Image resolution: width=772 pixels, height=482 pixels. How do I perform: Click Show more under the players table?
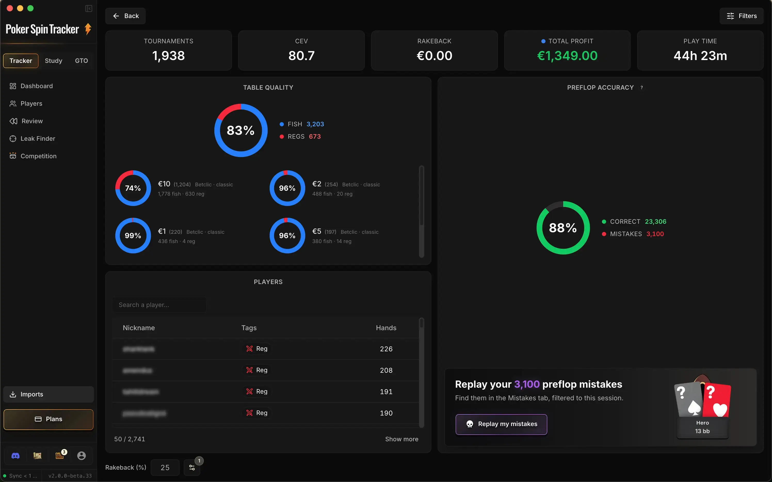(402, 439)
